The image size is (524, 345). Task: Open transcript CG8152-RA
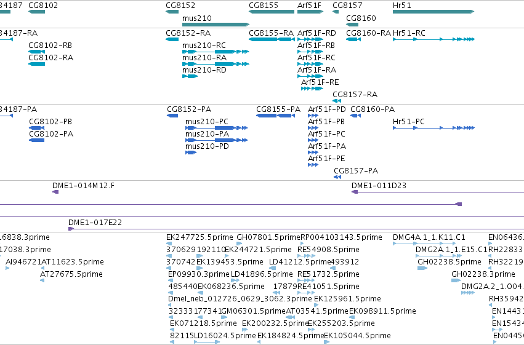(172, 39)
